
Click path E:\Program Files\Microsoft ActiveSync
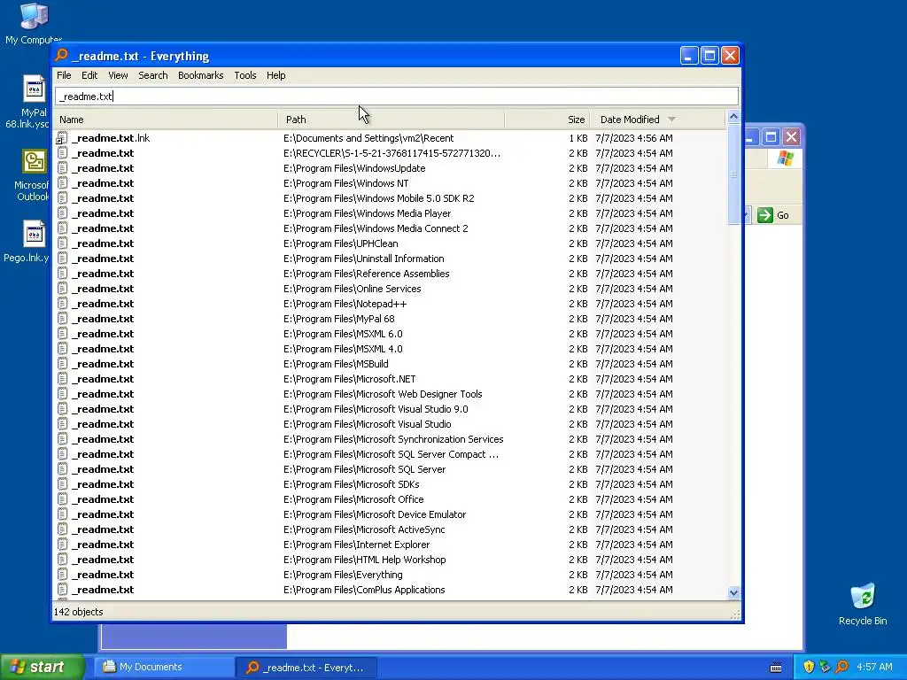(364, 529)
